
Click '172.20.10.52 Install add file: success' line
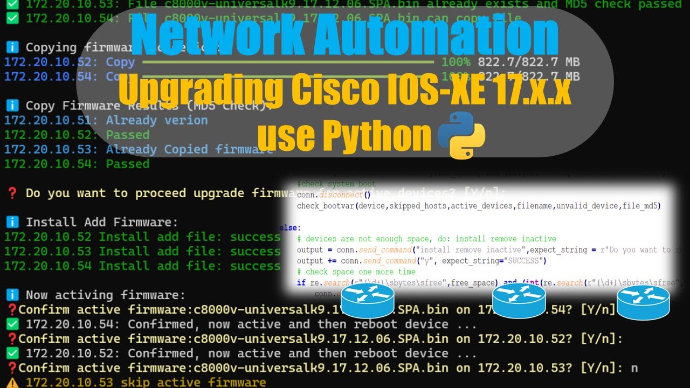point(142,237)
